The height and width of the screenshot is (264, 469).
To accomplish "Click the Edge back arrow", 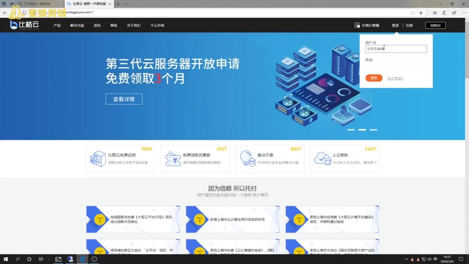I will click(5, 12).
